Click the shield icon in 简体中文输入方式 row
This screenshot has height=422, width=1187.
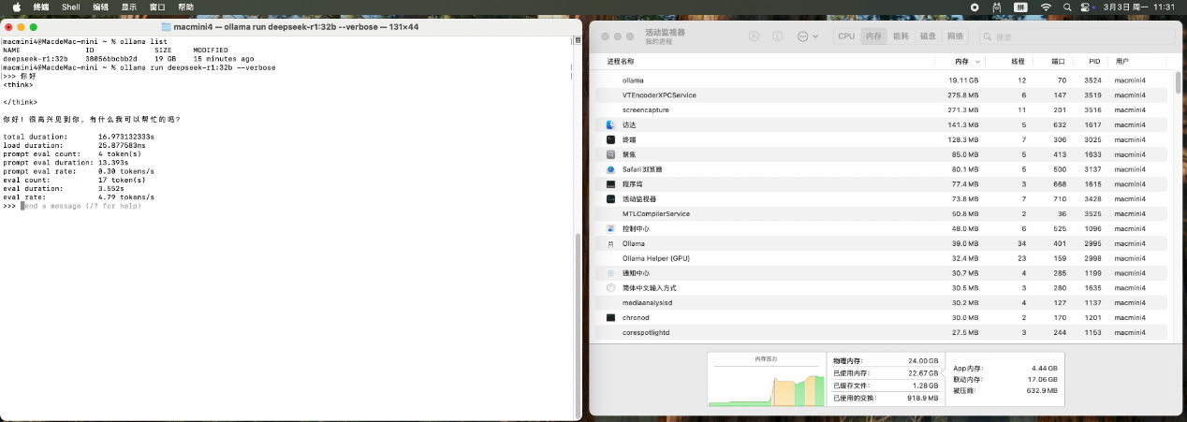pyautogui.click(x=610, y=288)
